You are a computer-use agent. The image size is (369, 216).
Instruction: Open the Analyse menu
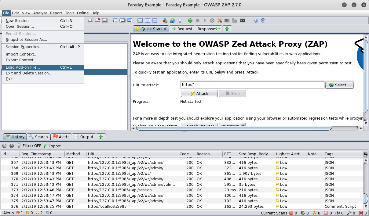tap(40, 13)
